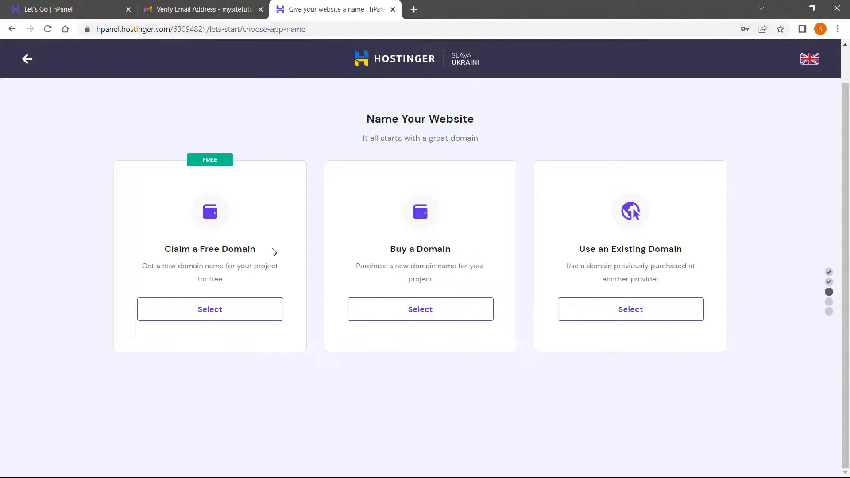The height and width of the screenshot is (478, 850).
Task: Click the browser address bar URL
Action: click(x=200, y=29)
